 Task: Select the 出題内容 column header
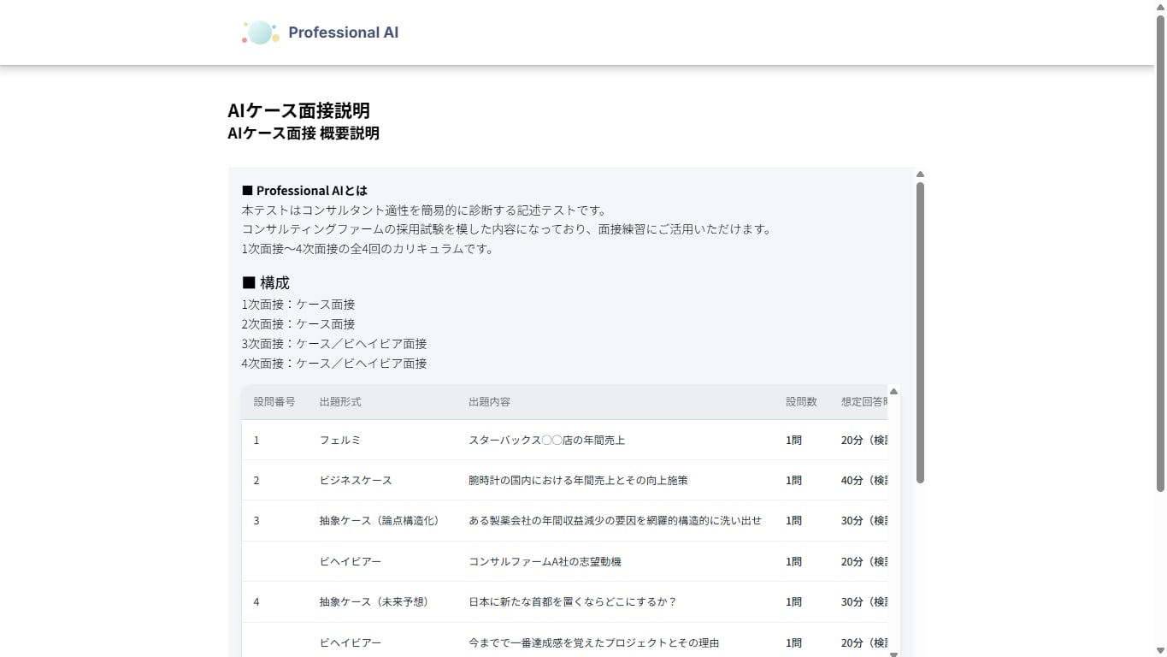coord(490,402)
